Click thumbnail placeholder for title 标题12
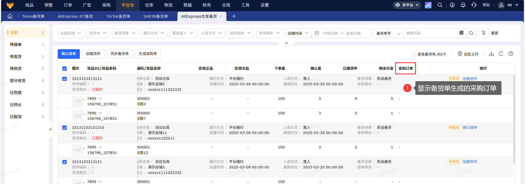This screenshot has width=525, height=184. (x=77, y=150)
